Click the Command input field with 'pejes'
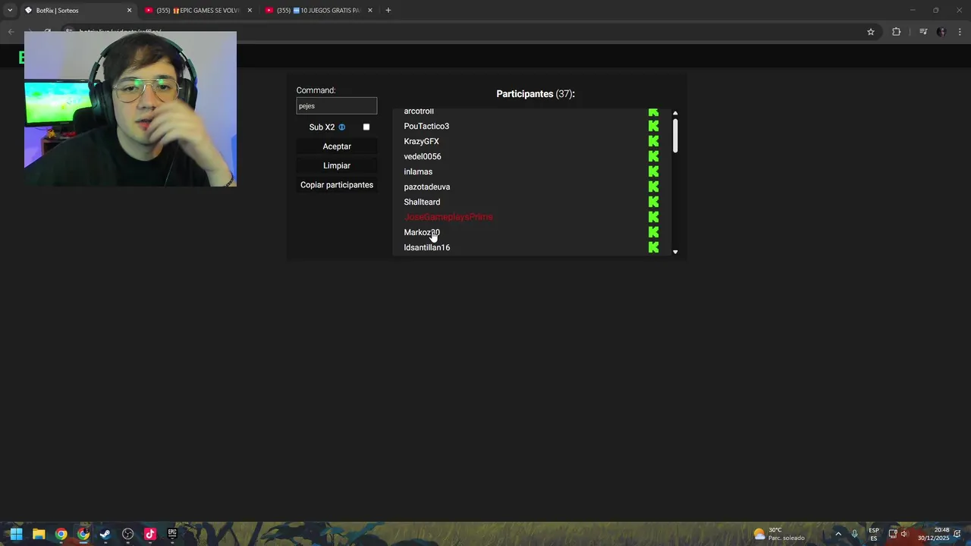This screenshot has width=971, height=546. 337,106
